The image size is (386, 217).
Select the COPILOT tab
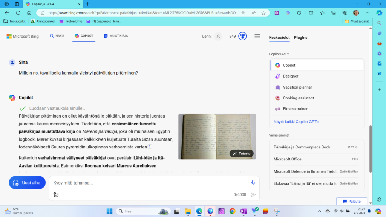84,36
